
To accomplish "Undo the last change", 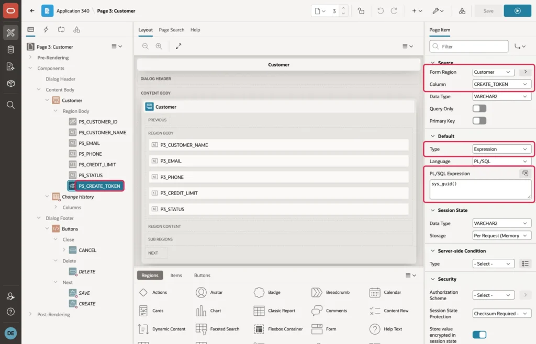I will click(380, 11).
